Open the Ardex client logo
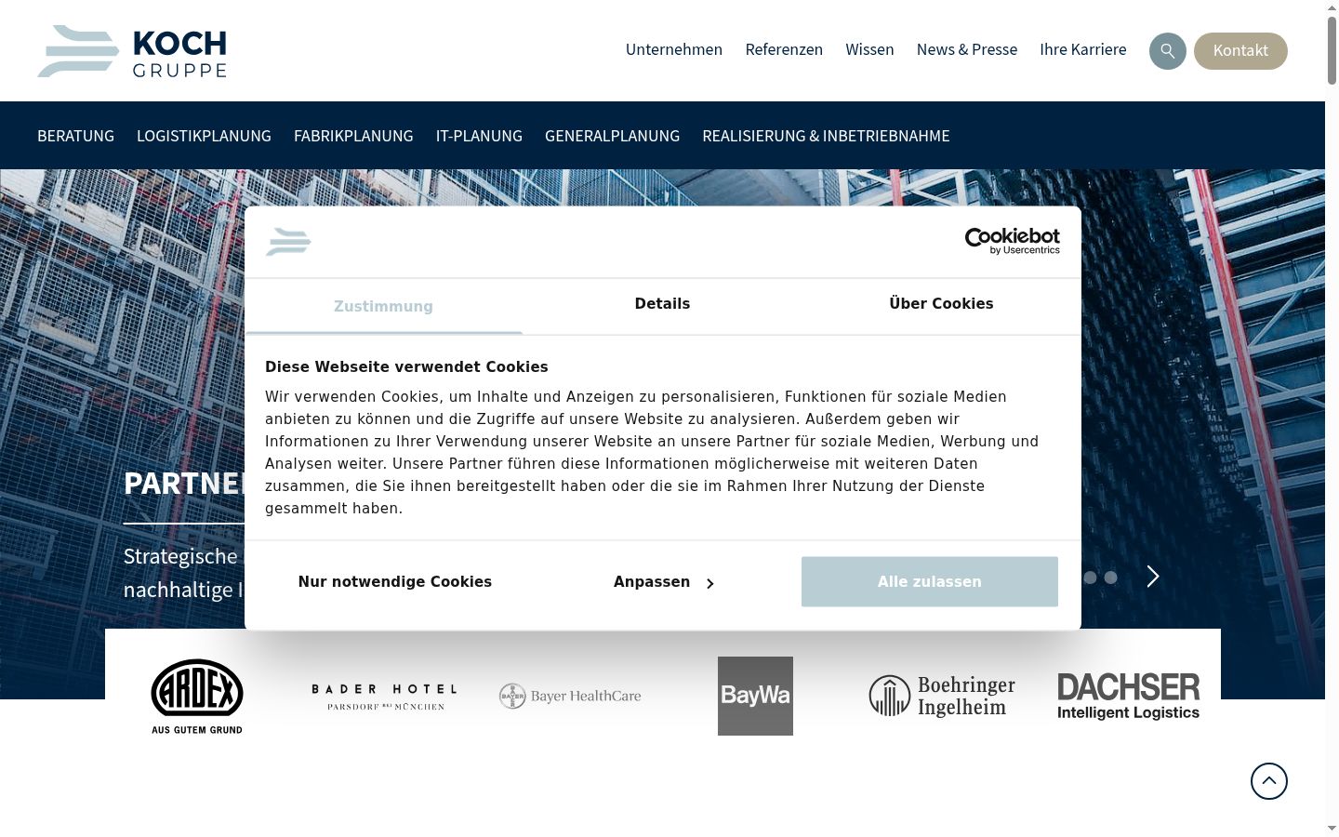1339x837 pixels. click(x=197, y=696)
